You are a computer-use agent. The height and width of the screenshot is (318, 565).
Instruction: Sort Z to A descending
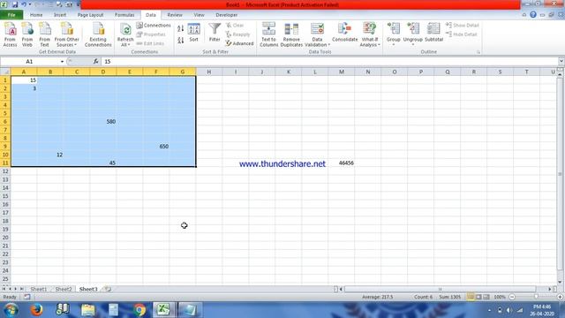tap(180, 40)
